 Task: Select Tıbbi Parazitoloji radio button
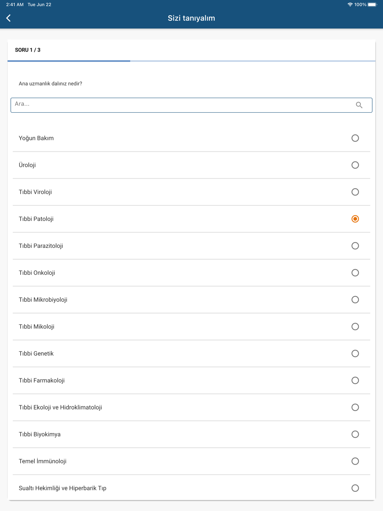click(355, 246)
